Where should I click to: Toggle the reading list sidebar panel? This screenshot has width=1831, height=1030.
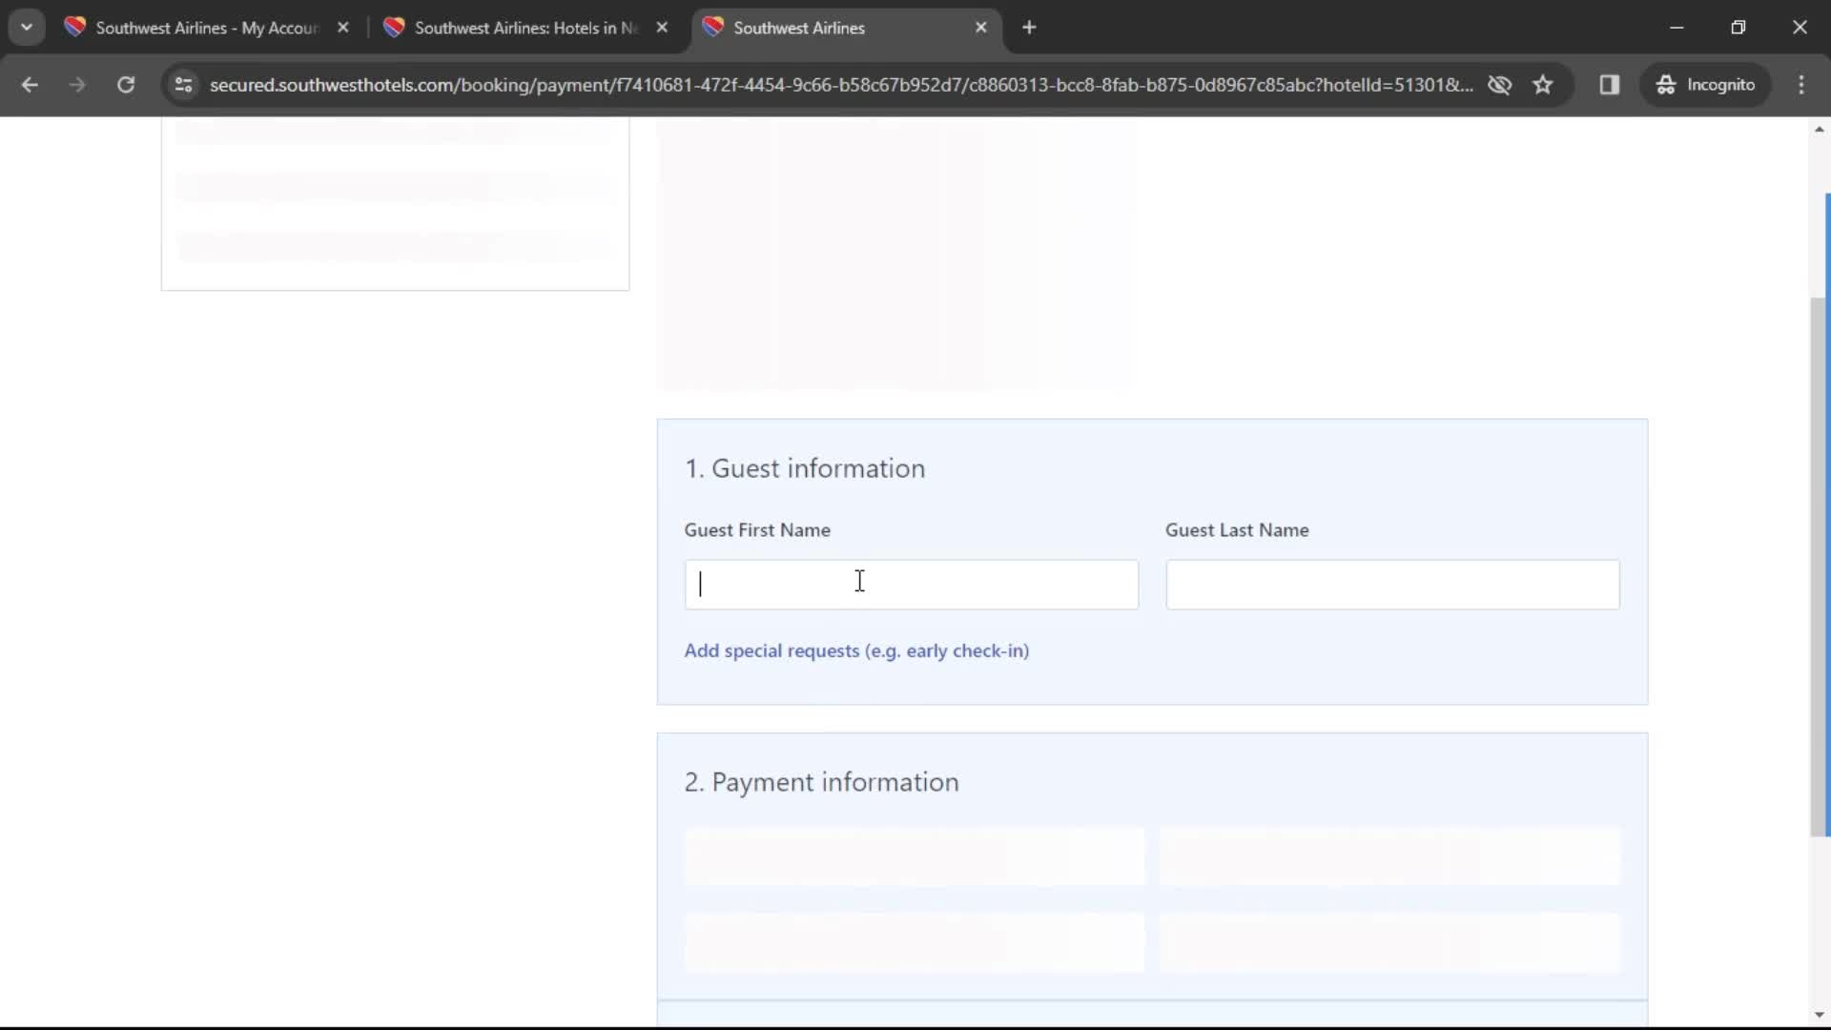click(1611, 84)
